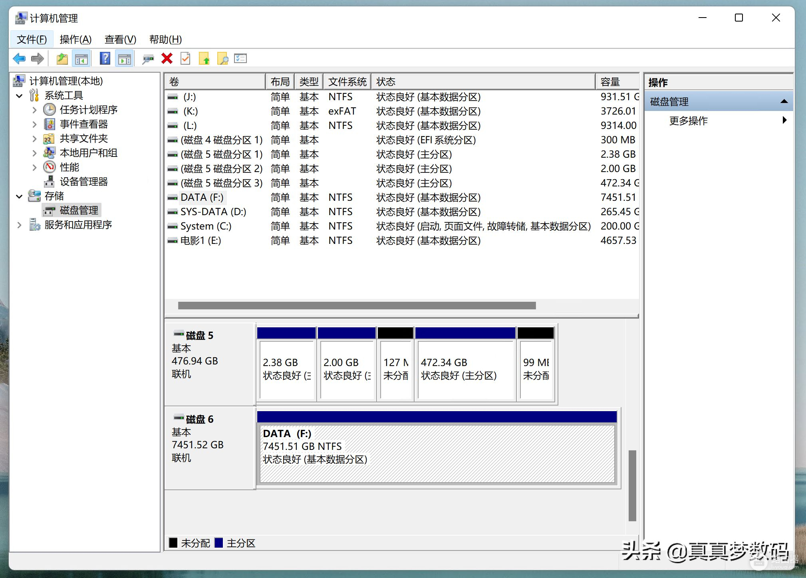Click the red X delete icon
This screenshot has height=578, width=806.
point(167,59)
